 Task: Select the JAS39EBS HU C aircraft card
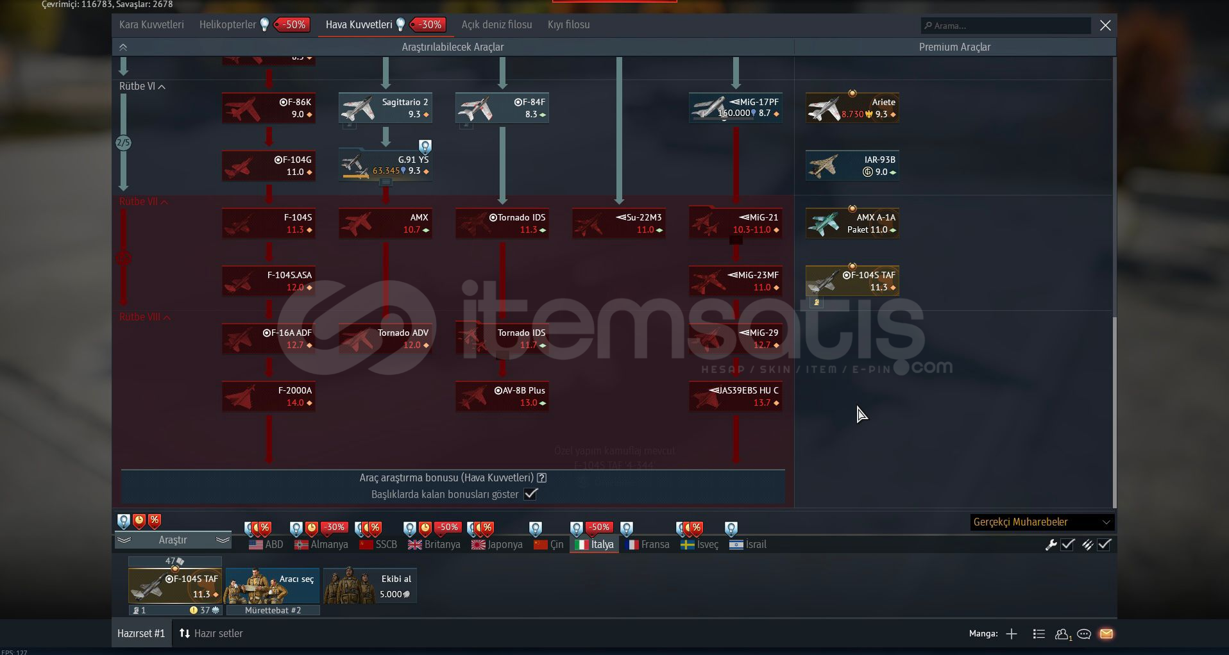point(736,396)
